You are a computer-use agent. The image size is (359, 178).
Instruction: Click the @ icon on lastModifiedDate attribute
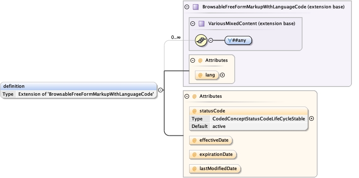(x=194, y=168)
